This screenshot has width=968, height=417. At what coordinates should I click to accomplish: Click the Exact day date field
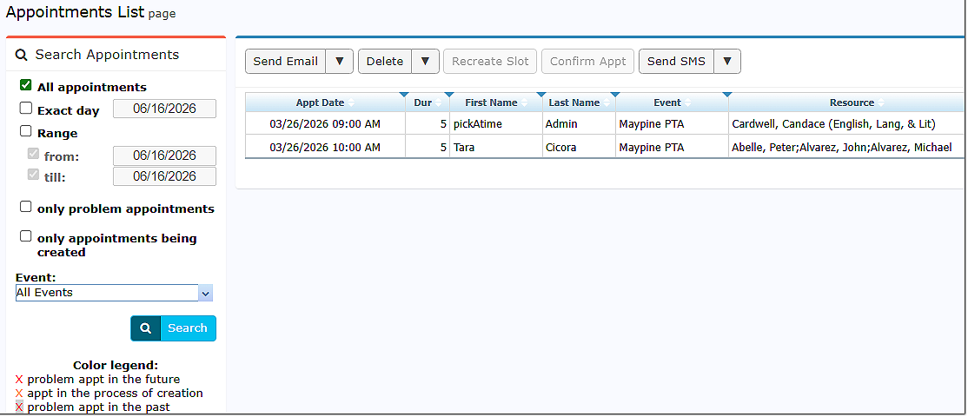click(x=165, y=109)
